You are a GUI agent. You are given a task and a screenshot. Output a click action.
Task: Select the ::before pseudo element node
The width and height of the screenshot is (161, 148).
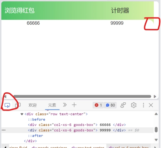point(36,119)
